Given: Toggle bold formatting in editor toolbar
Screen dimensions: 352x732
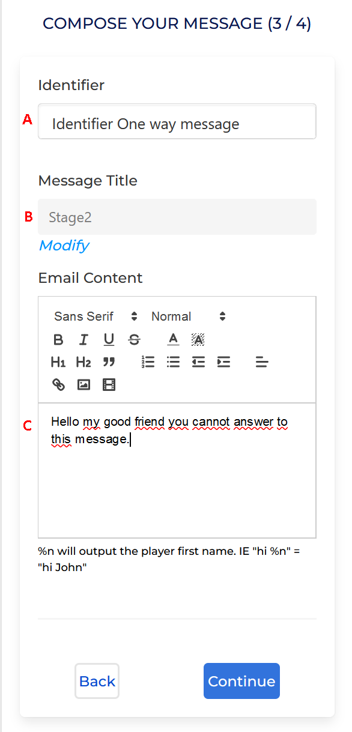Looking at the screenshot, I should 58,340.
